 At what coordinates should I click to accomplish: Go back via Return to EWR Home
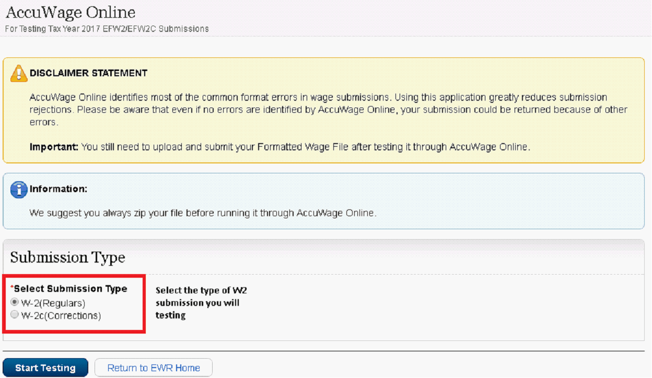point(154,368)
